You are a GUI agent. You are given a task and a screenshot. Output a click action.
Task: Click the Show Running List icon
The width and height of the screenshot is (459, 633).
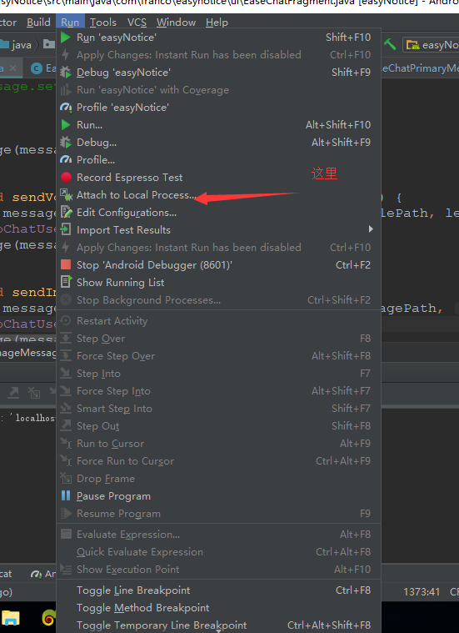[66, 282]
